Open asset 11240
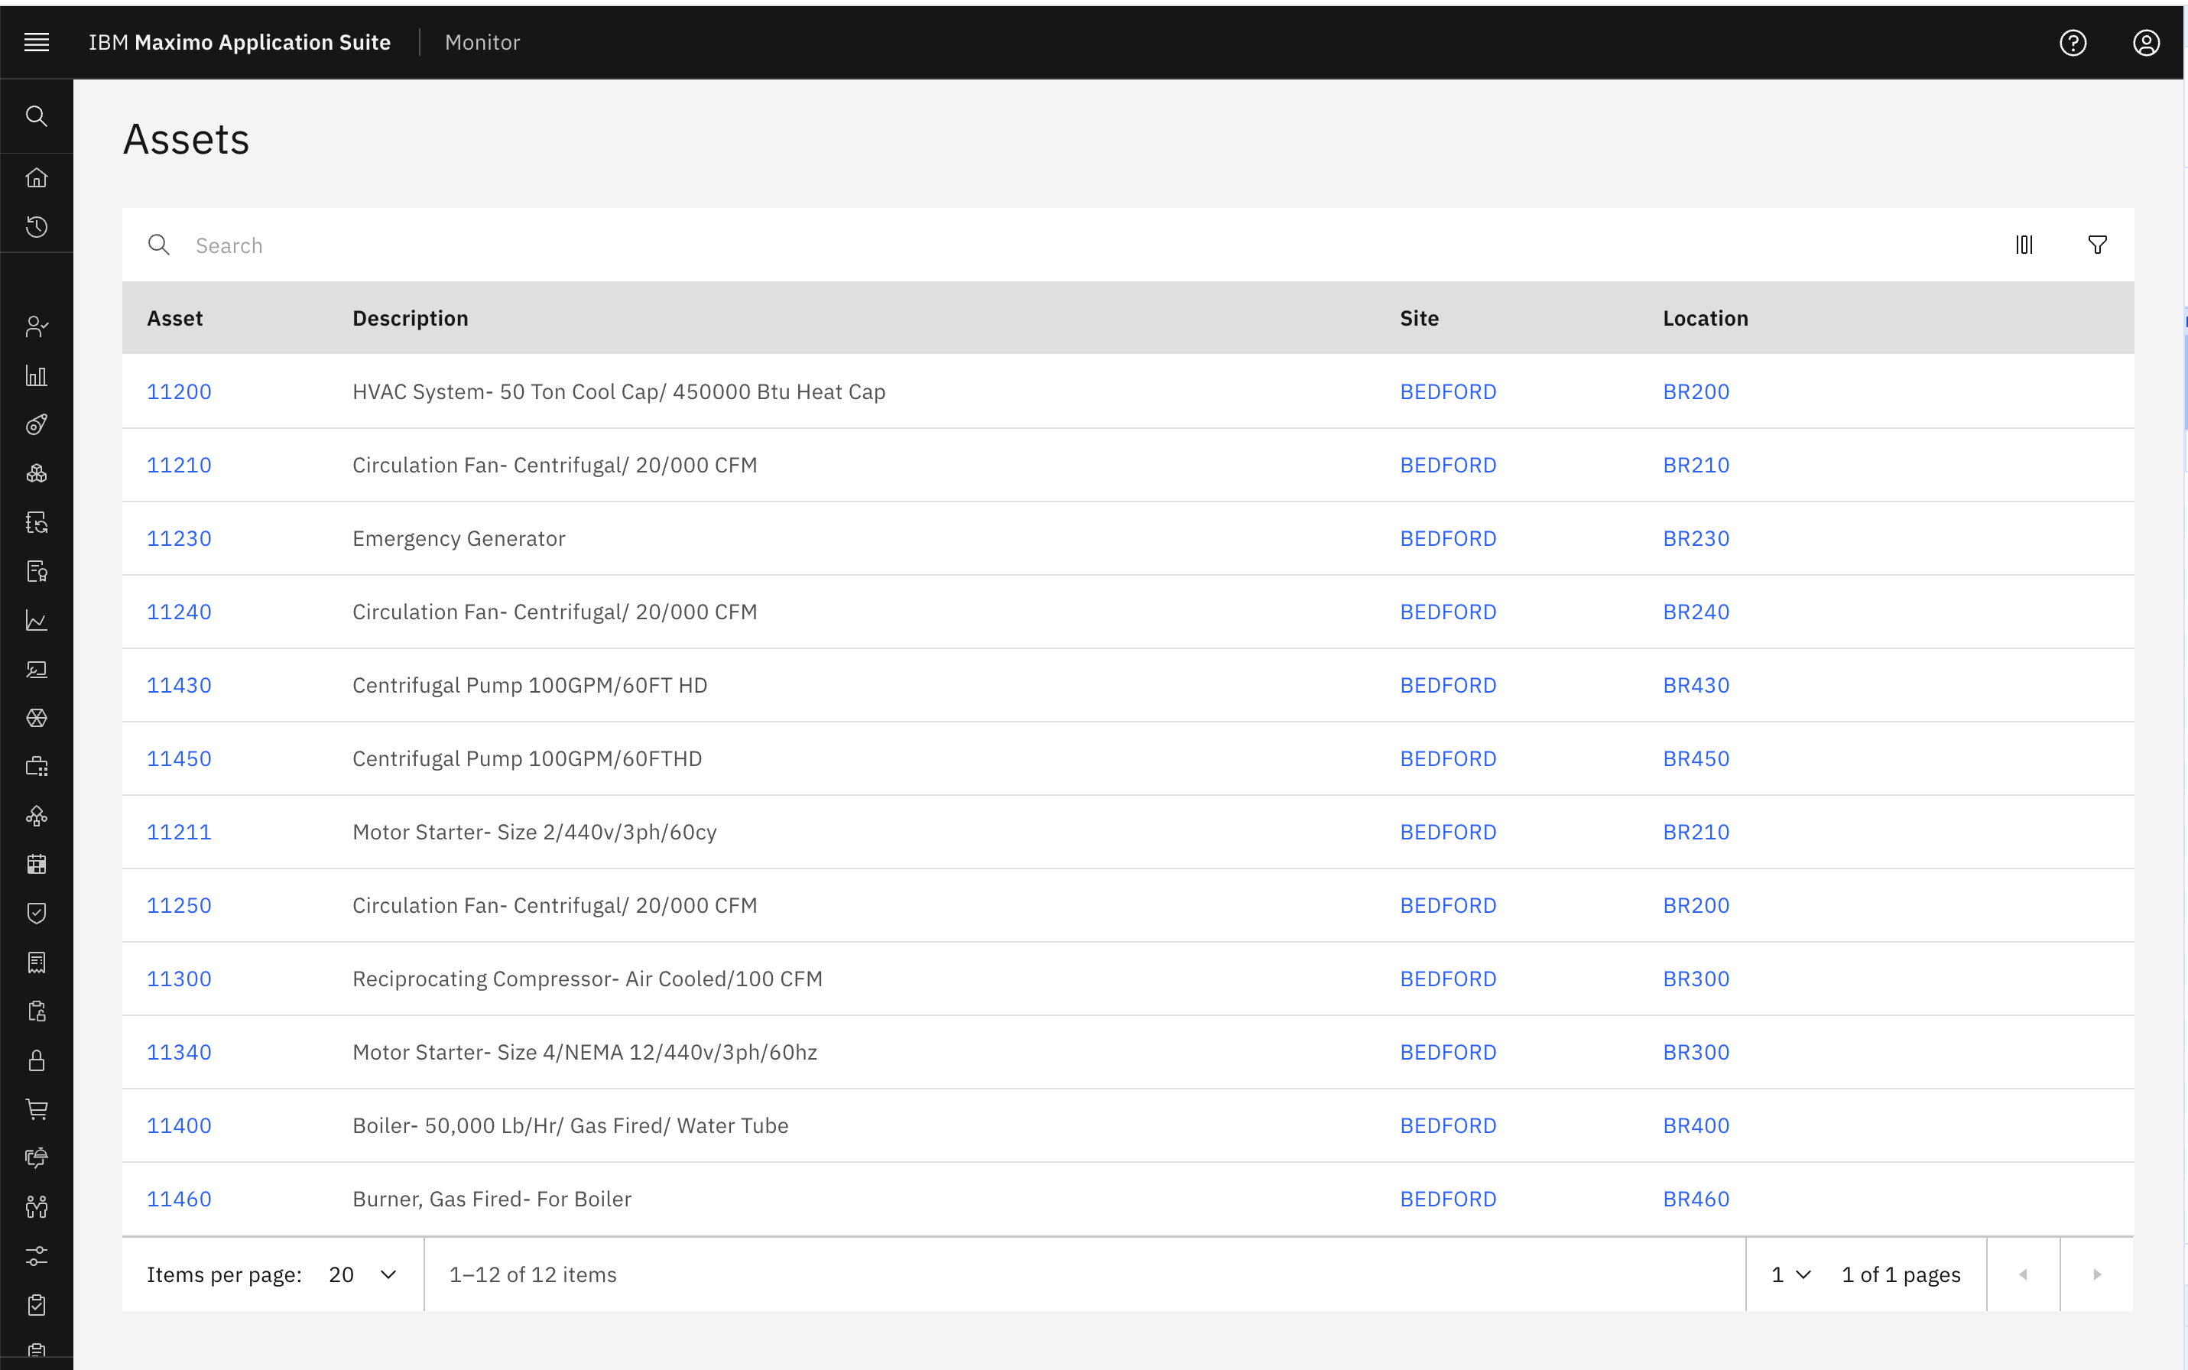This screenshot has height=1370, width=2188. pos(180,612)
